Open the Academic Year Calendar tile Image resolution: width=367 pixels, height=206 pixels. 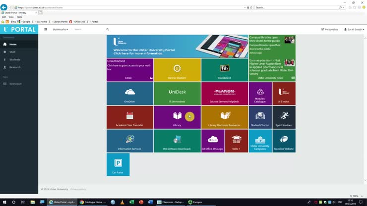(130, 117)
